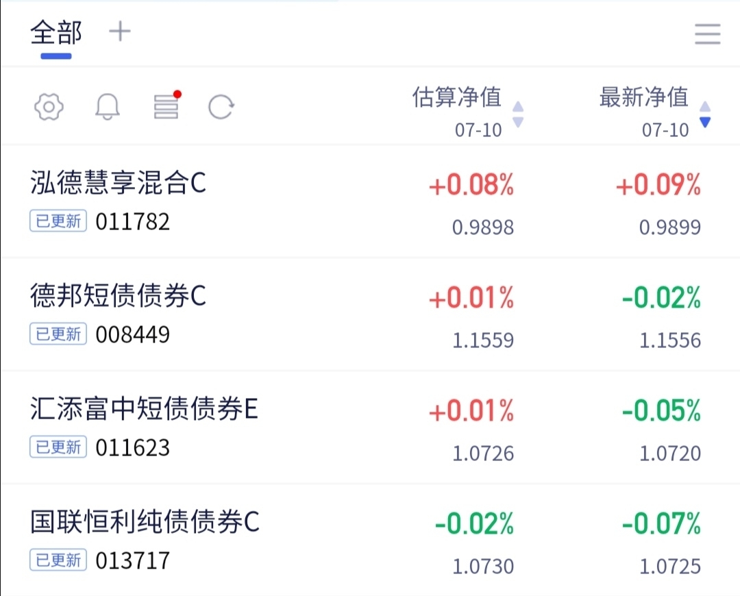Screen dimensions: 740x596
Task: Open the hamburger menu at top right
Action: (x=707, y=34)
